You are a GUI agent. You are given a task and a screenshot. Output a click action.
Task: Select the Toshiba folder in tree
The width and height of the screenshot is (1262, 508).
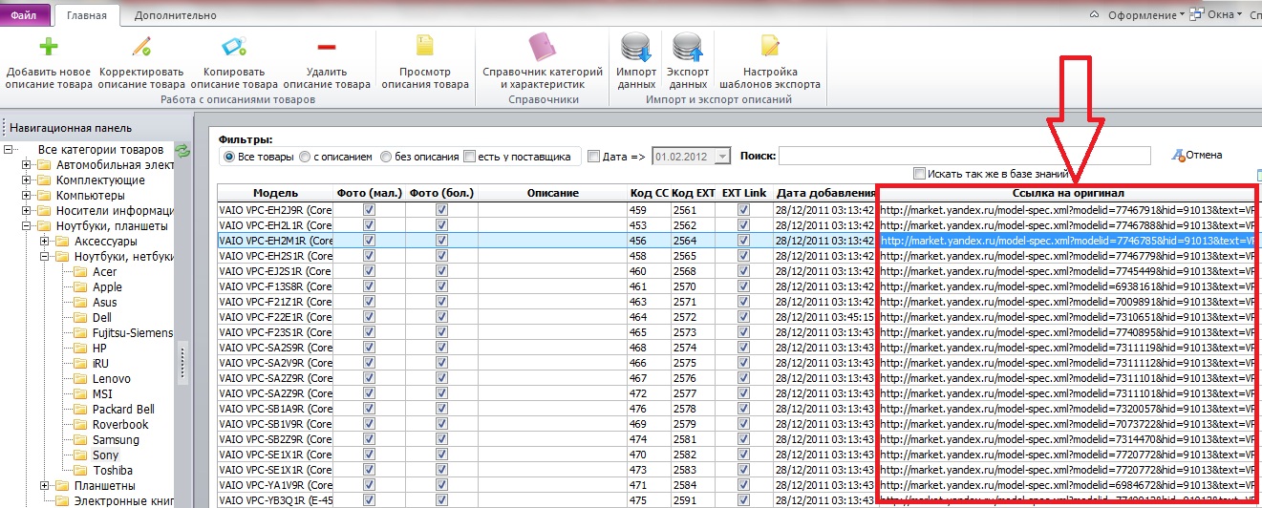(113, 471)
